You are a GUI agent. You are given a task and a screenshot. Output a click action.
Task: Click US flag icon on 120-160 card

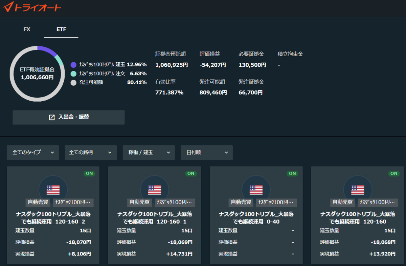point(358,190)
